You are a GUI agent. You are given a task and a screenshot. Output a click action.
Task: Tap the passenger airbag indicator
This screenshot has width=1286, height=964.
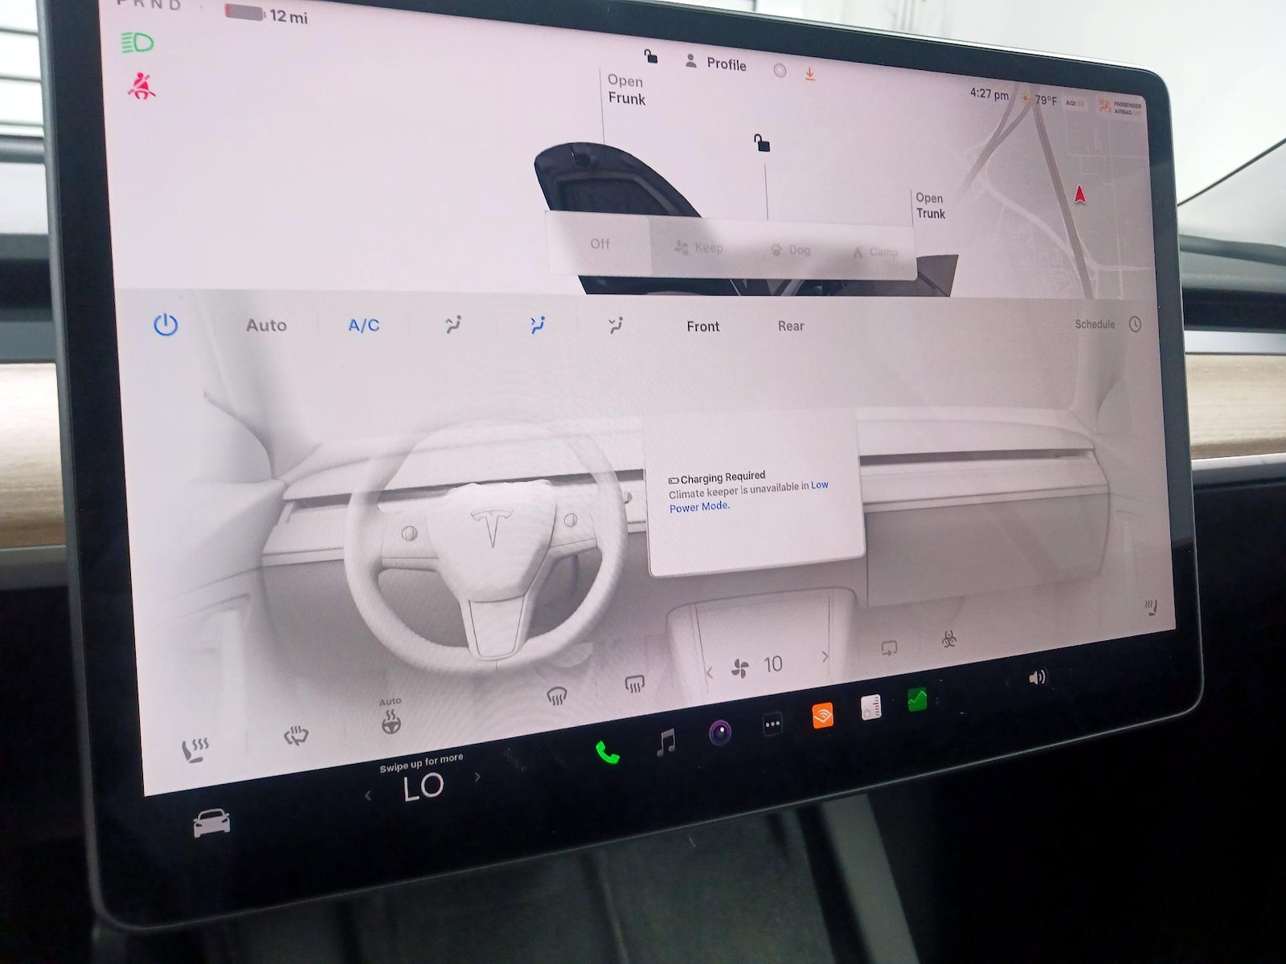1120,108
